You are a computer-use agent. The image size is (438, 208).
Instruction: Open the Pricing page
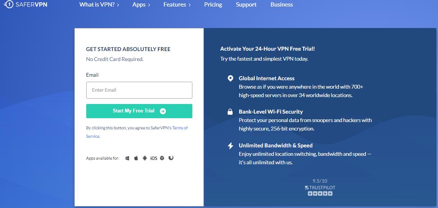coord(213,5)
